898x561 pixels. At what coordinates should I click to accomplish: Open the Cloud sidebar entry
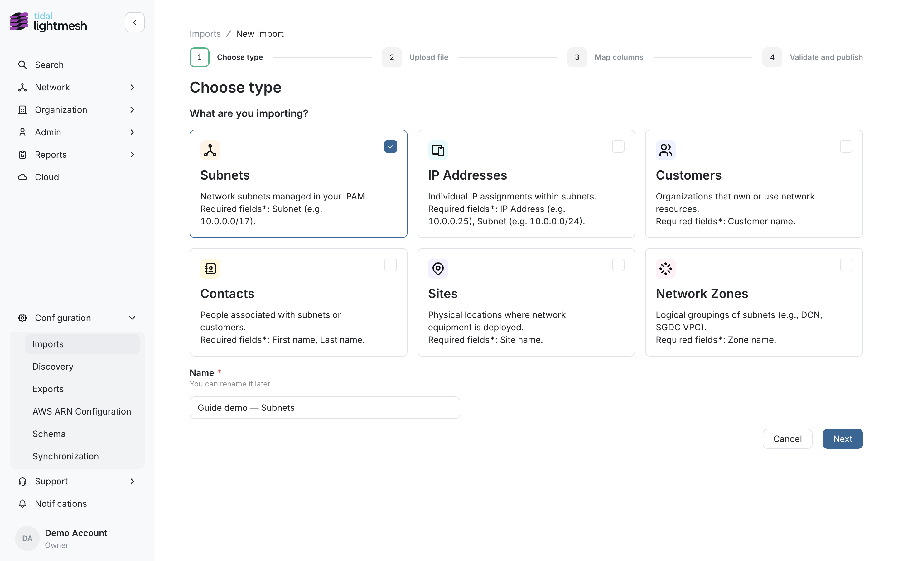[77, 177]
